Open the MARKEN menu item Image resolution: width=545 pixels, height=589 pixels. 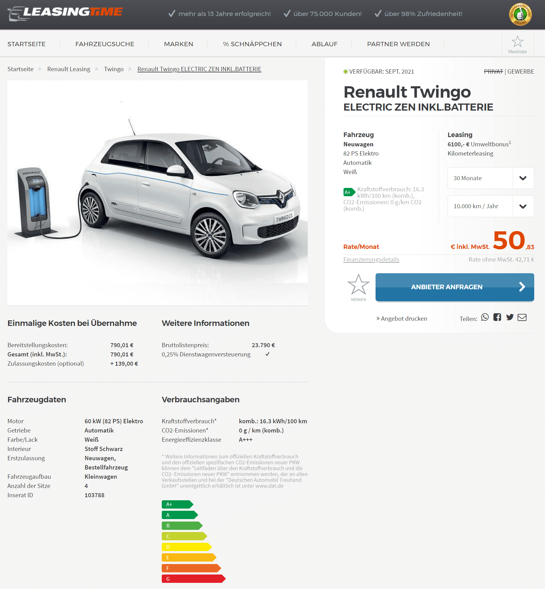pos(179,44)
